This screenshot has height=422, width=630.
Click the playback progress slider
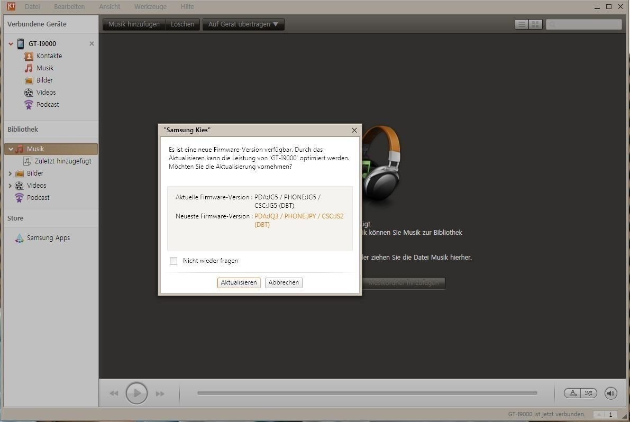tap(367, 393)
